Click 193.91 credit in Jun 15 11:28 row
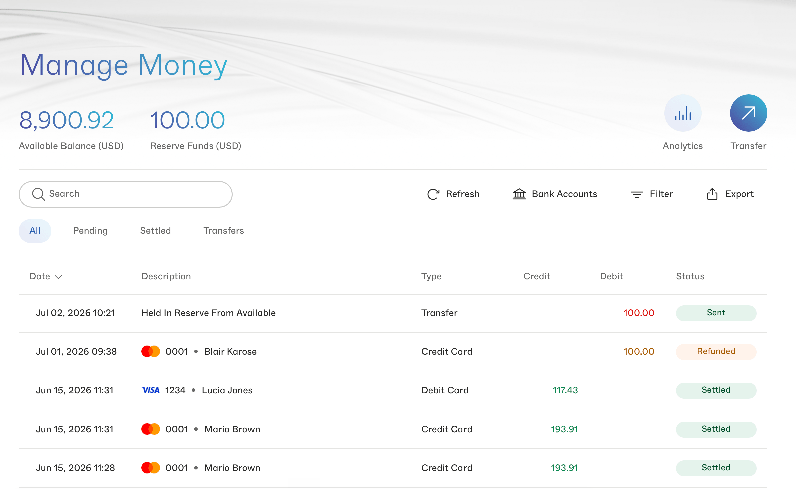This screenshot has height=489, width=796. click(564, 468)
